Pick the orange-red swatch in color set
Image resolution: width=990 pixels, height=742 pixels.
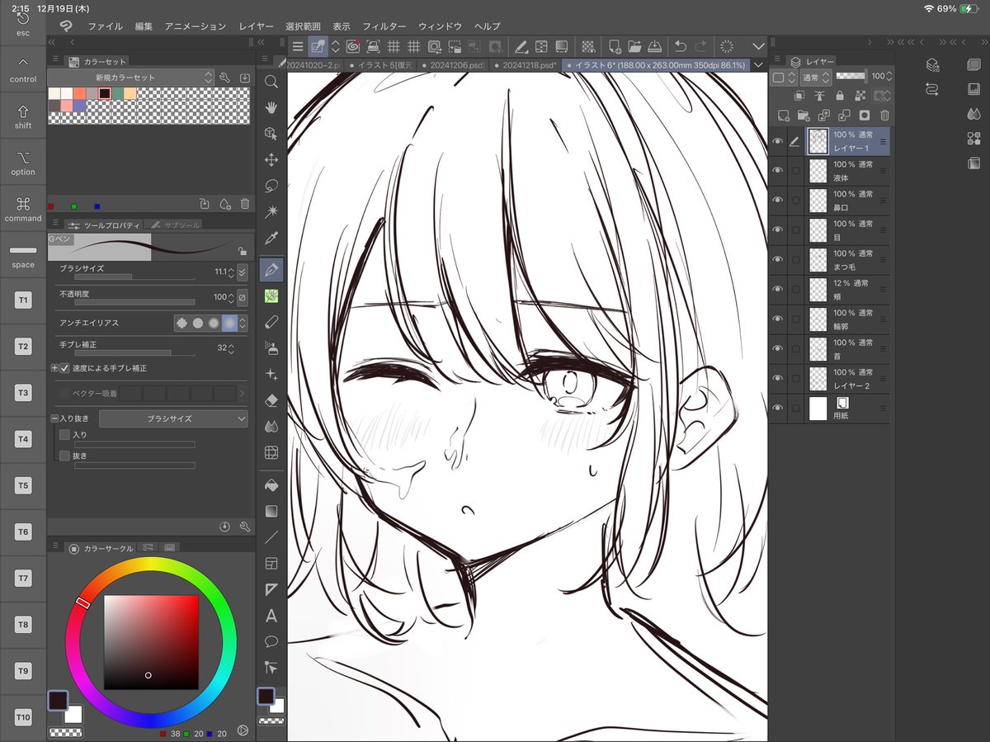[x=78, y=93]
